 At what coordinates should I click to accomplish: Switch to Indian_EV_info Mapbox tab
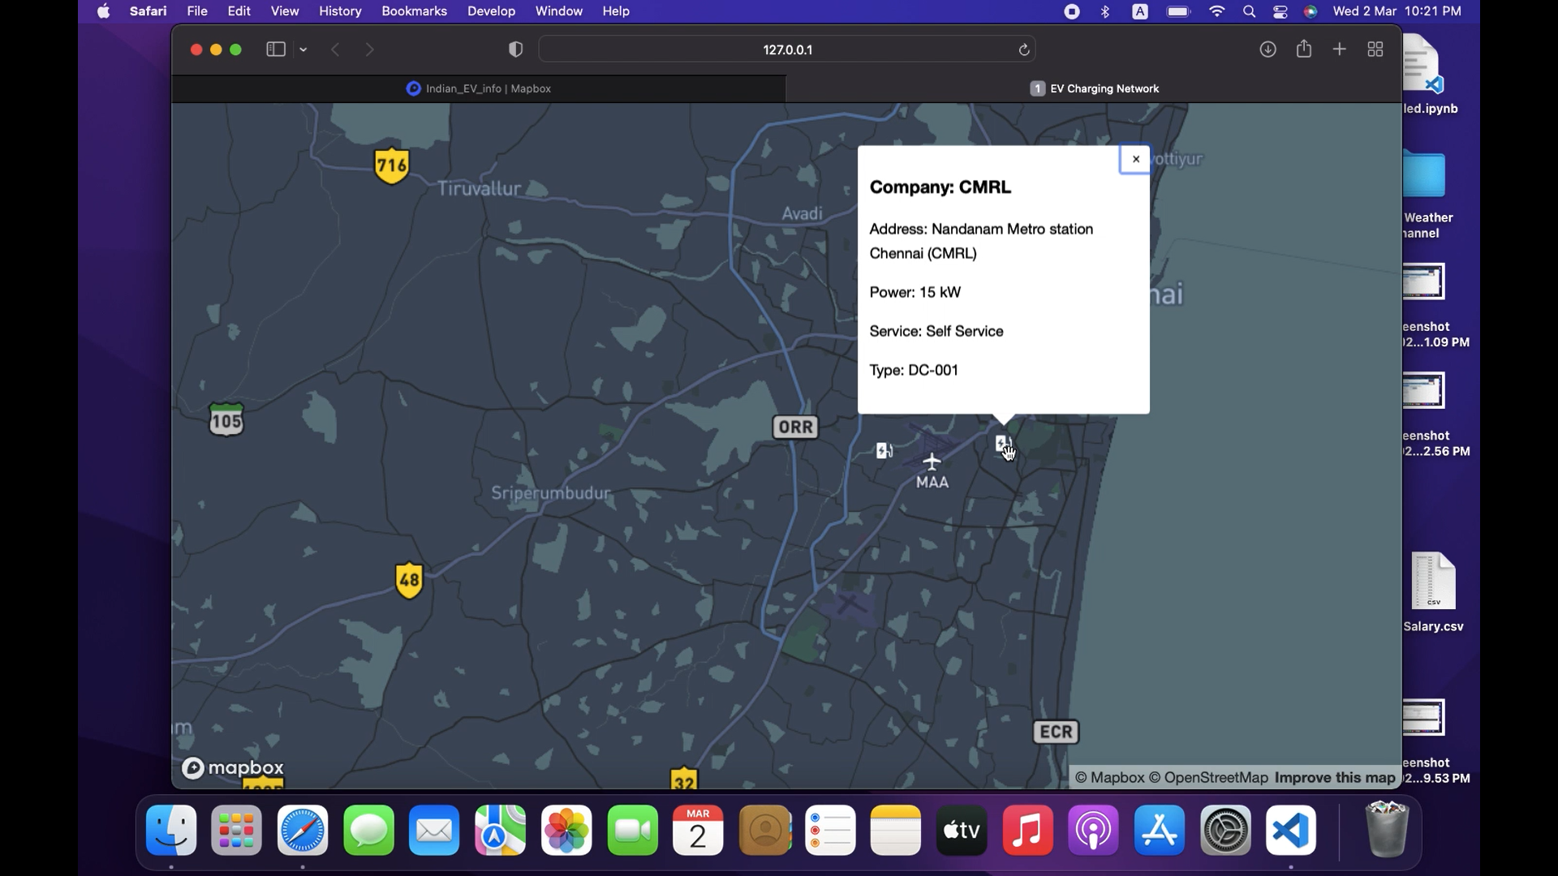tap(479, 88)
